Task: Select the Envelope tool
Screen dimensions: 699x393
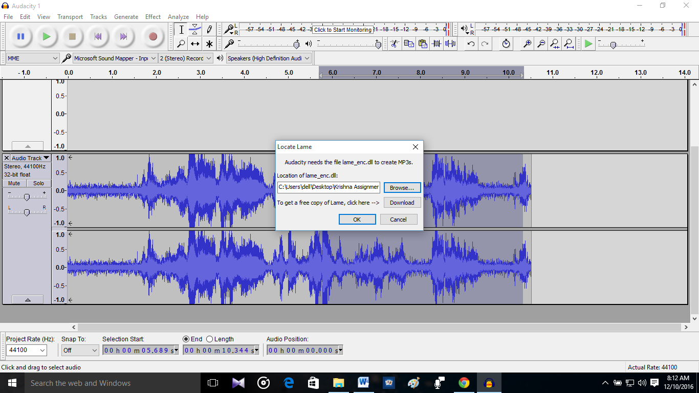Action: [x=195, y=30]
